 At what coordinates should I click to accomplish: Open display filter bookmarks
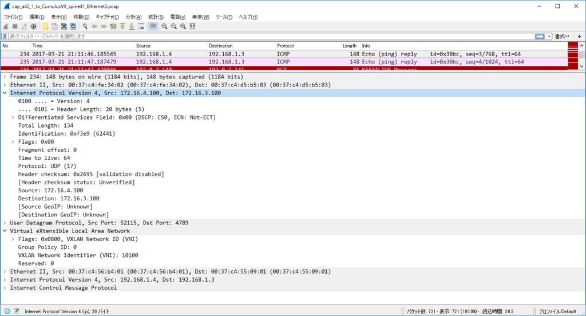[5, 37]
